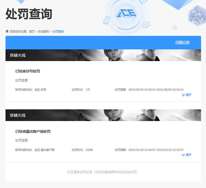Click the 已无更多处罚记录 footer note
Image resolution: width=206 pixels, height=188 pixels.
[x=103, y=172]
